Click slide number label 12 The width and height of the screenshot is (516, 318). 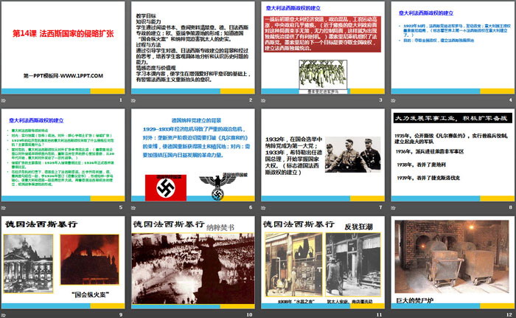point(509,315)
